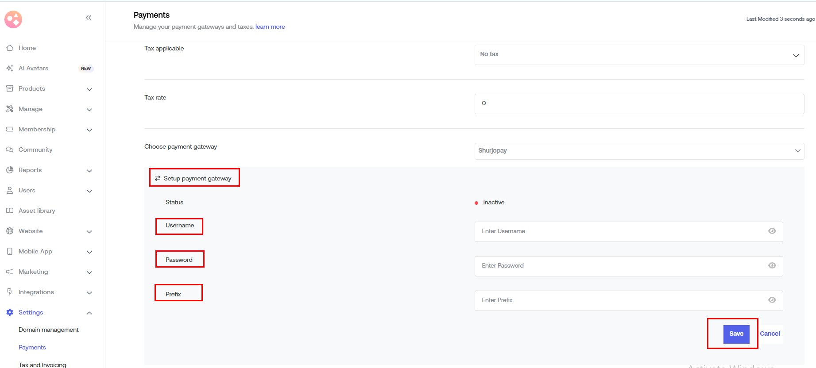Show the Password field value via eye icon
The image size is (816, 368).
772,265
